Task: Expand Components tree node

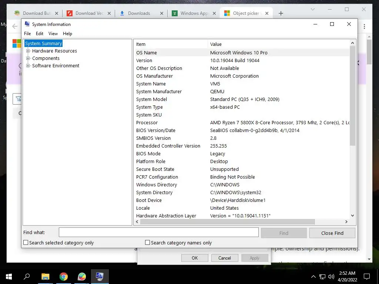Action: pos(28,58)
